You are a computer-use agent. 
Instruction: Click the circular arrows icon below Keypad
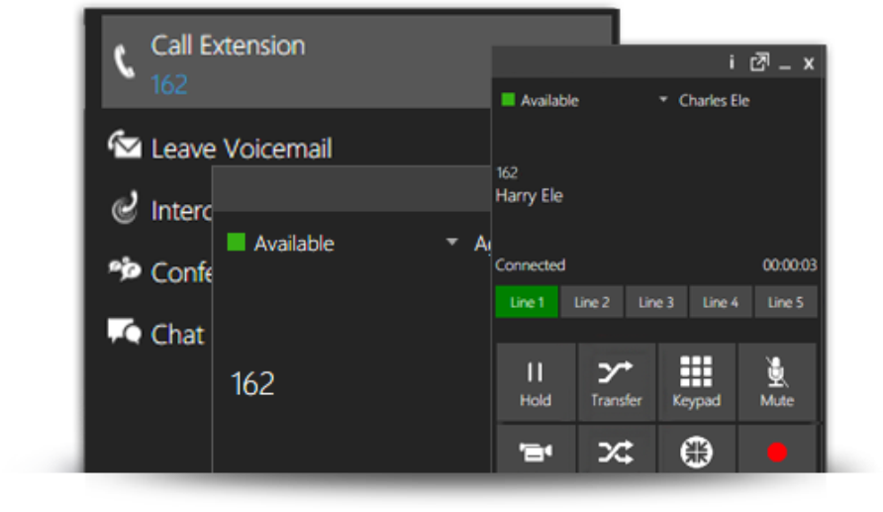(x=696, y=452)
